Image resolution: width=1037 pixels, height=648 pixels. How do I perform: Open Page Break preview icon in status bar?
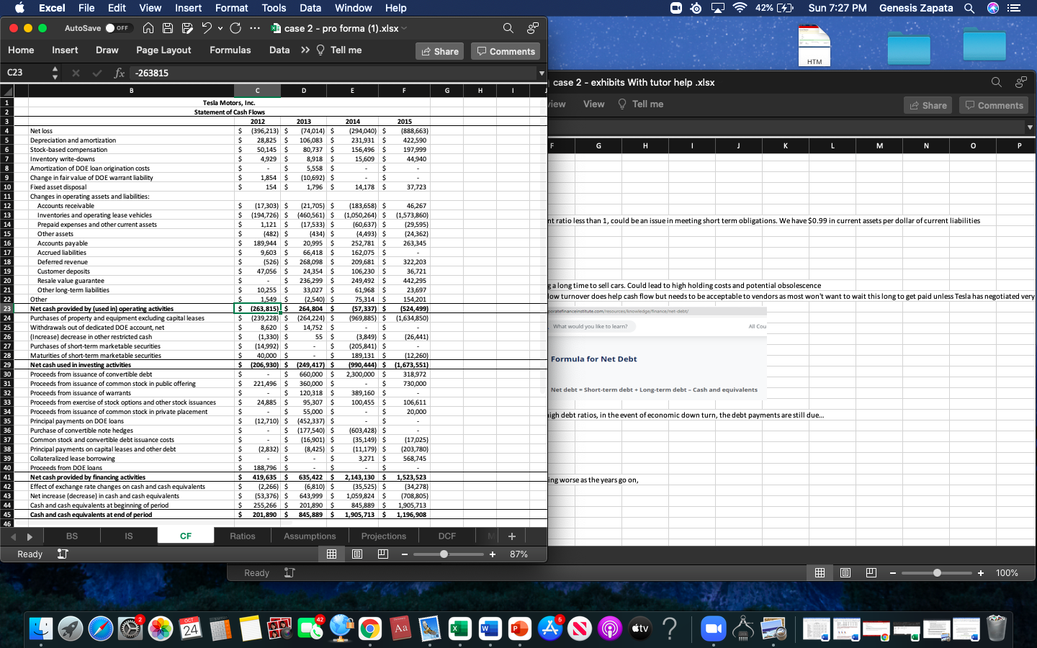tap(383, 554)
